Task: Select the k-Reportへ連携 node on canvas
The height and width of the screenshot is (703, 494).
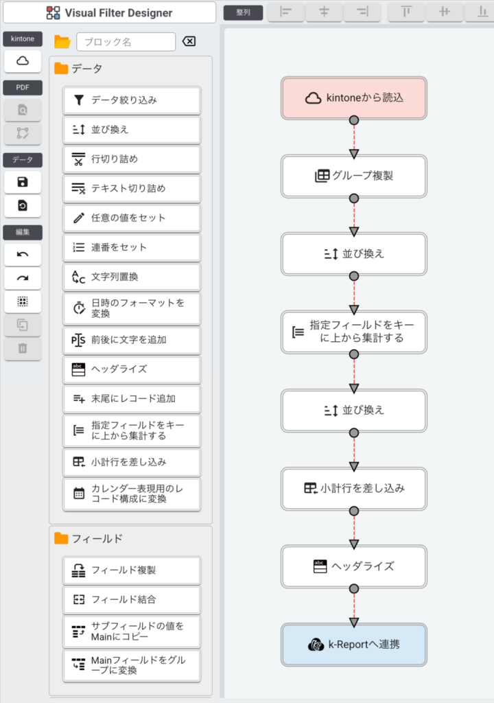Action: tap(354, 645)
